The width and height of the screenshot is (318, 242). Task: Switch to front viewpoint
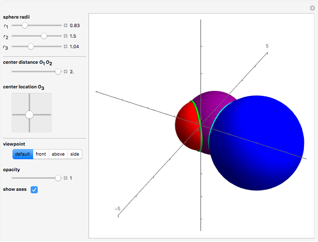(41, 154)
